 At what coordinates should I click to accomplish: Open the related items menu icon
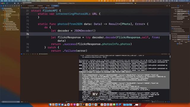(21, 6)
